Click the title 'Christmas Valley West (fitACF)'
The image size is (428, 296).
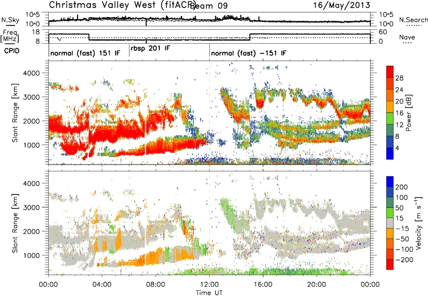tap(122, 5)
